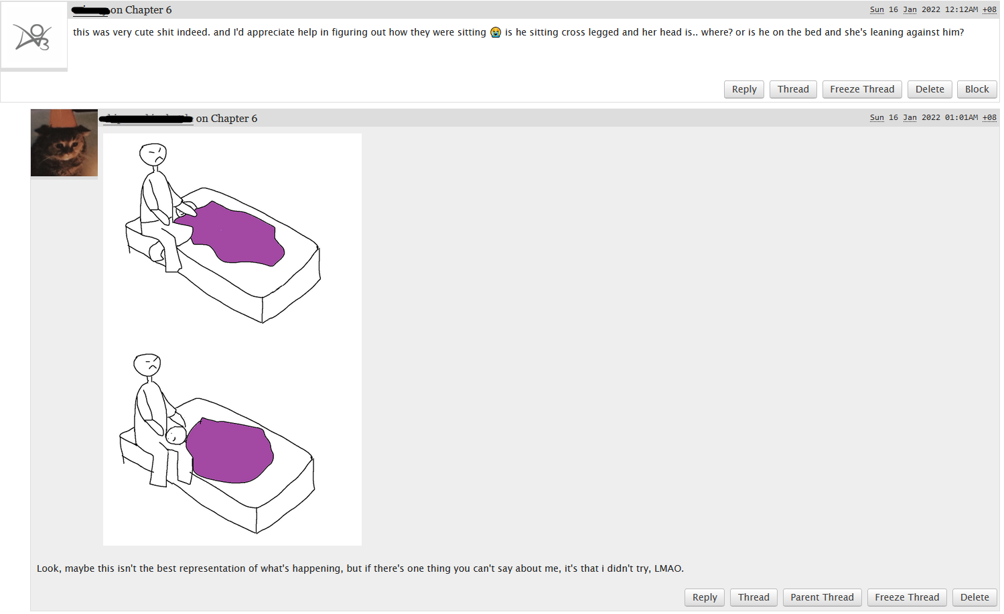Freeze Thread on the top comment
Screen dimensions: 1004x614
pos(861,89)
